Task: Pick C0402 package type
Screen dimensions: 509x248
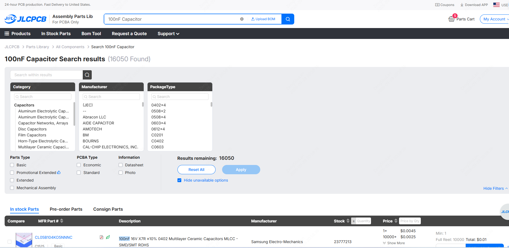Action: (157, 141)
